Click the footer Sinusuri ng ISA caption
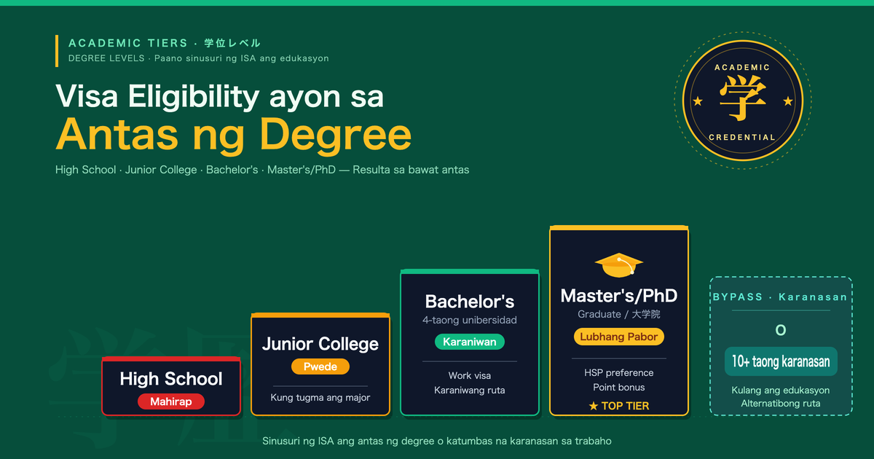 [x=437, y=441]
